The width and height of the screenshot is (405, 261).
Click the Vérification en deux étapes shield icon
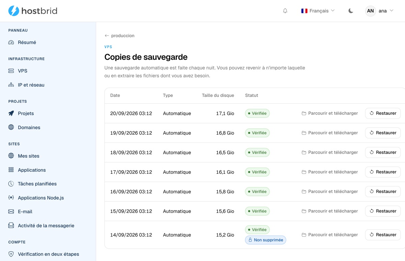coord(11,254)
